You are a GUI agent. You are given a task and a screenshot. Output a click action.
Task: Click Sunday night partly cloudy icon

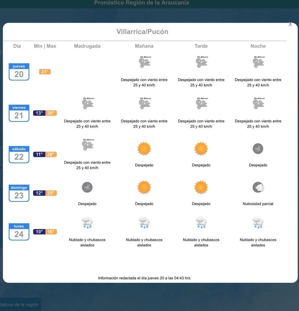point(258,187)
